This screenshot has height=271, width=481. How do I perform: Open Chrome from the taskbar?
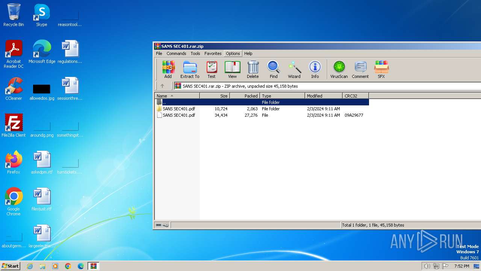click(68, 266)
